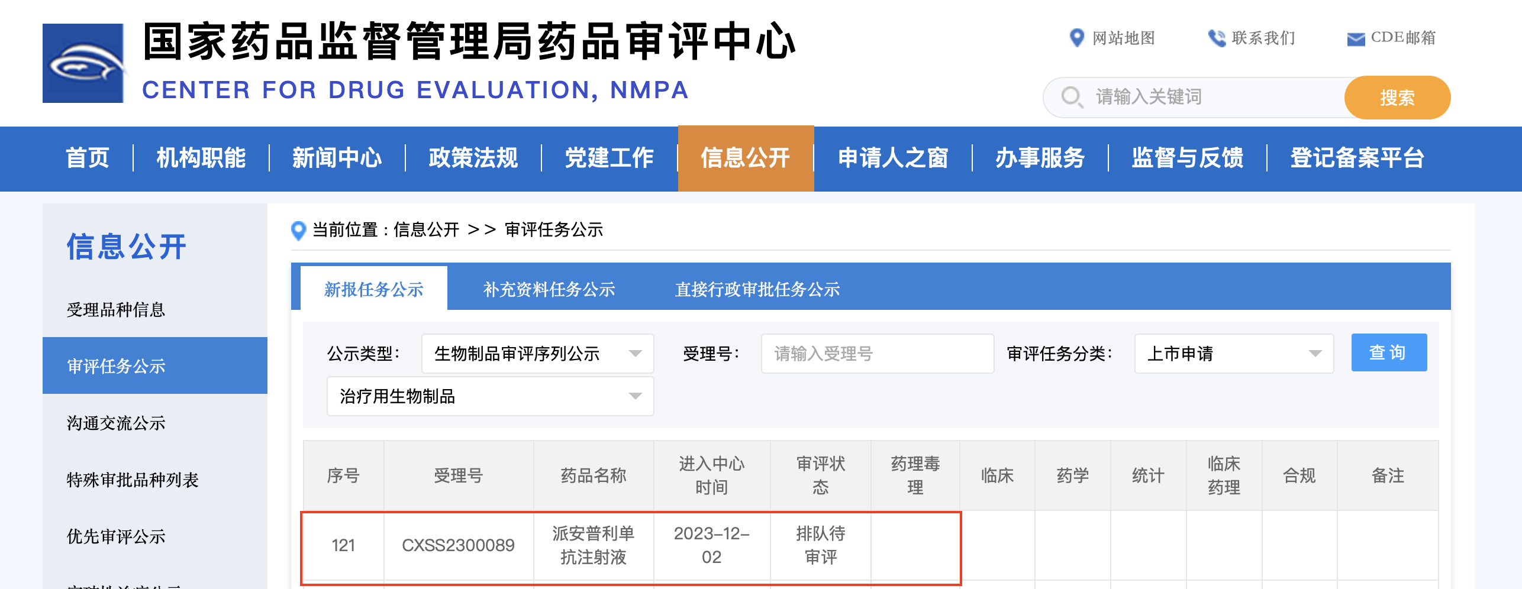
Task: Open 沟通交流公示 in the sidebar
Action: (x=116, y=423)
